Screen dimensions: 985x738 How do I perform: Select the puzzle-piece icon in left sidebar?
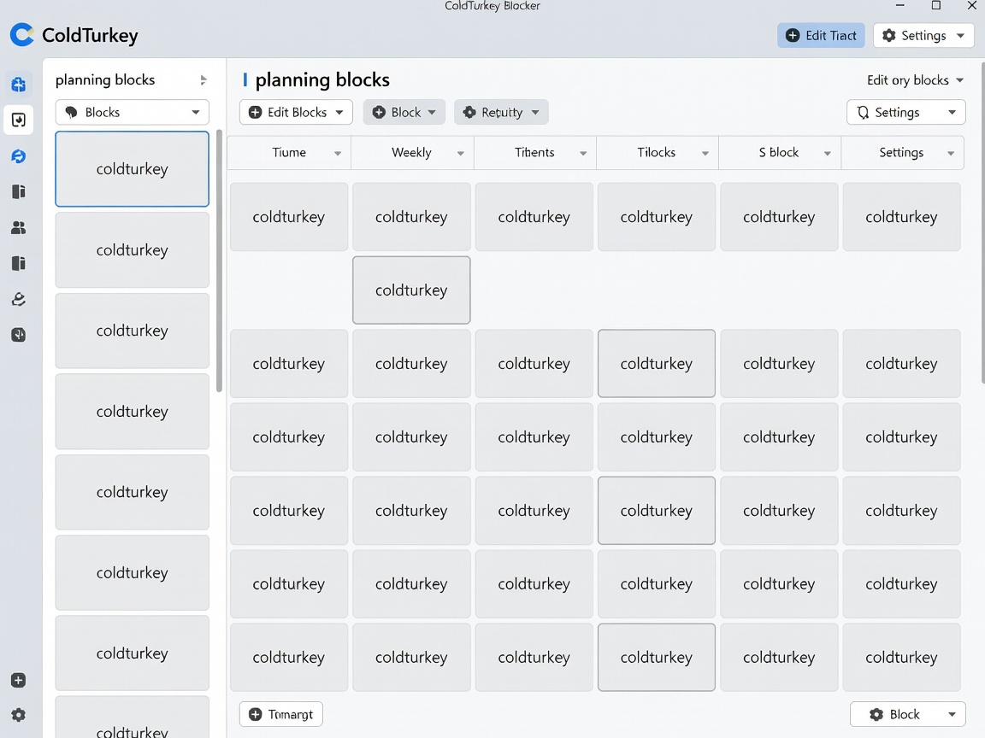[19, 84]
